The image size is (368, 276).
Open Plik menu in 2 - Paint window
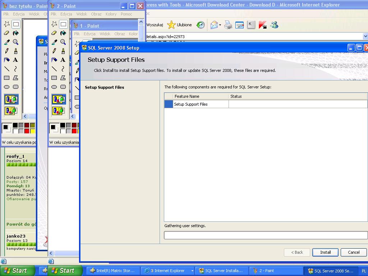click(x=54, y=14)
